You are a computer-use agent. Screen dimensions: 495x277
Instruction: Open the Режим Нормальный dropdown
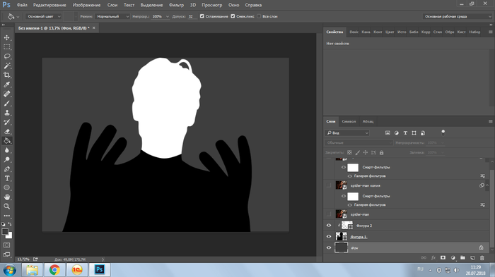tap(112, 16)
